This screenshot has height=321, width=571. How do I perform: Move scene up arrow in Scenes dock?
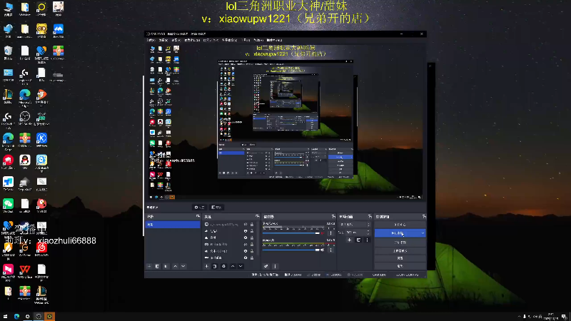click(x=175, y=266)
